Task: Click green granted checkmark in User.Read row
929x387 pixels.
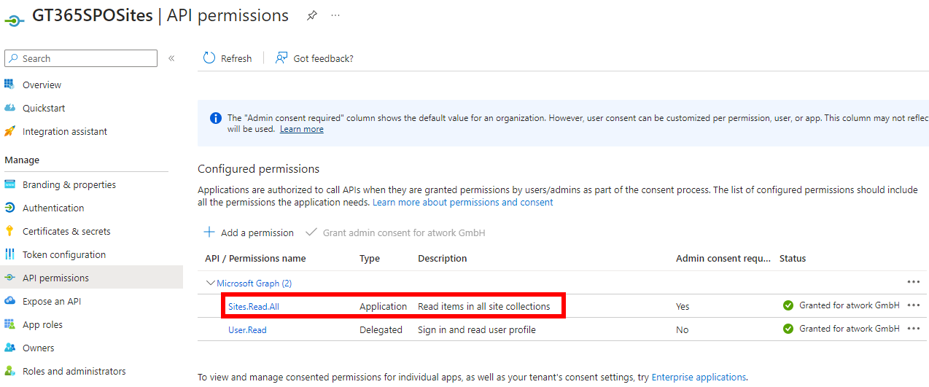Action: click(788, 329)
